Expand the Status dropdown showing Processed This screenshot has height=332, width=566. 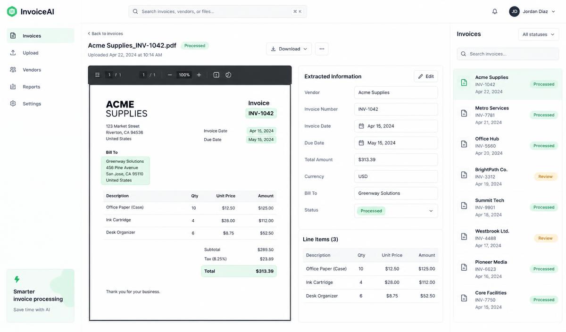pyautogui.click(x=396, y=211)
